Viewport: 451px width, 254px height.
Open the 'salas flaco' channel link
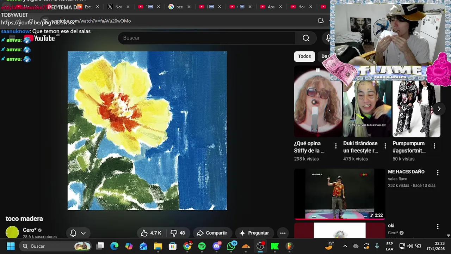click(x=397, y=179)
